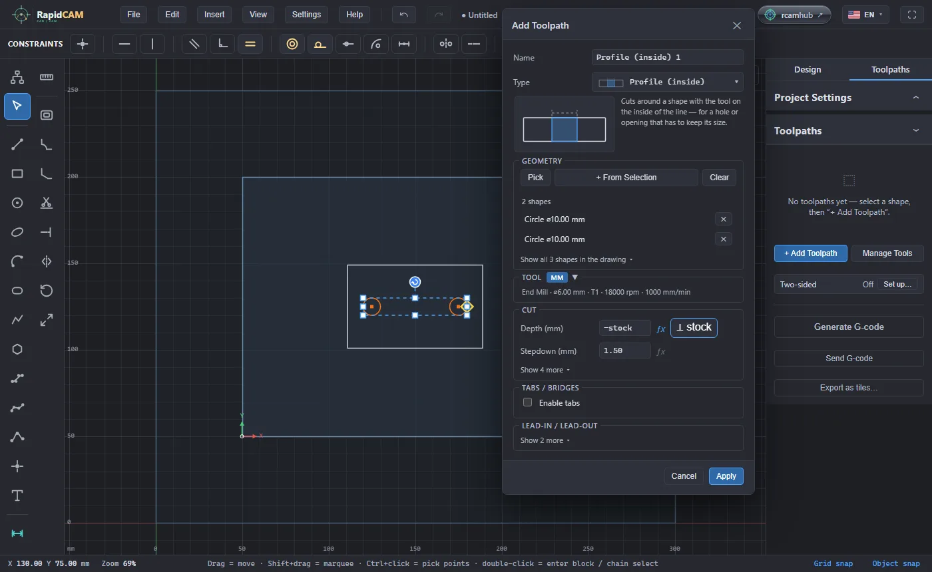Open the File menu

click(x=134, y=15)
